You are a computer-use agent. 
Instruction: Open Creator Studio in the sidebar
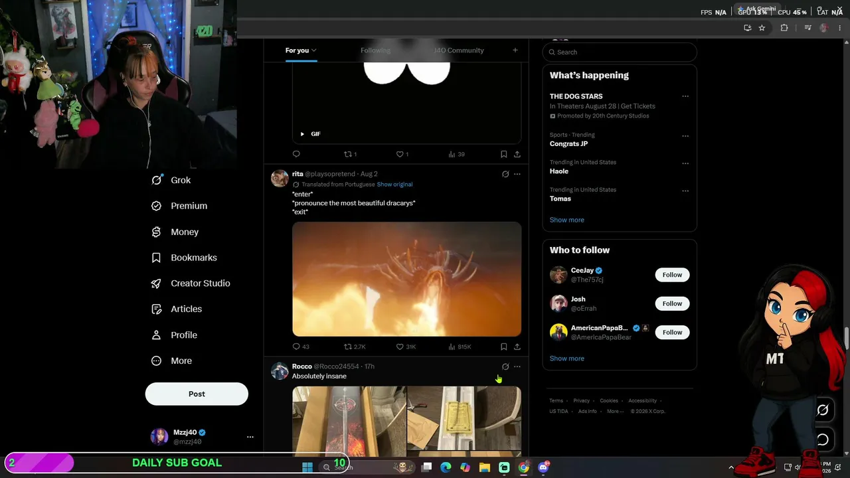190,283
